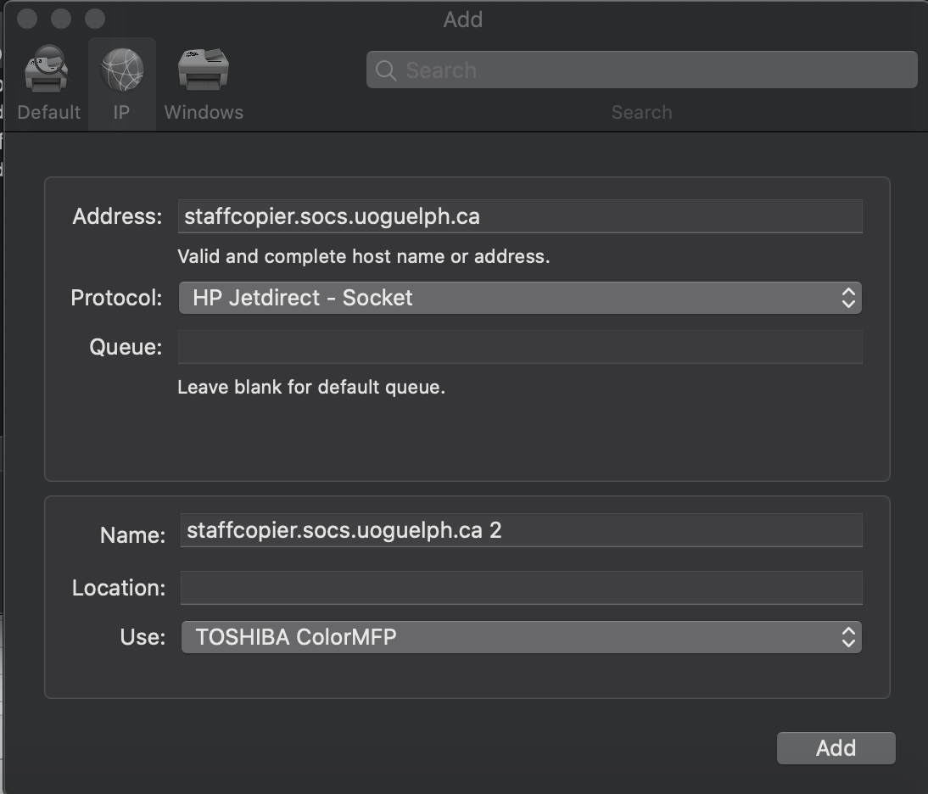Click the Address input field

coord(520,216)
